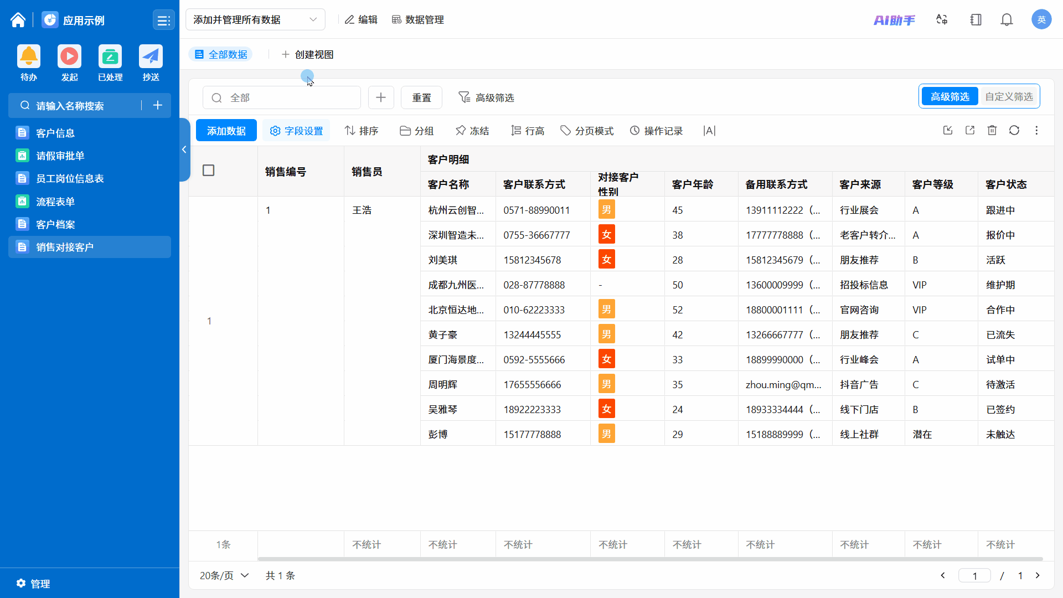Click the export data icon

(x=970, y=130)
